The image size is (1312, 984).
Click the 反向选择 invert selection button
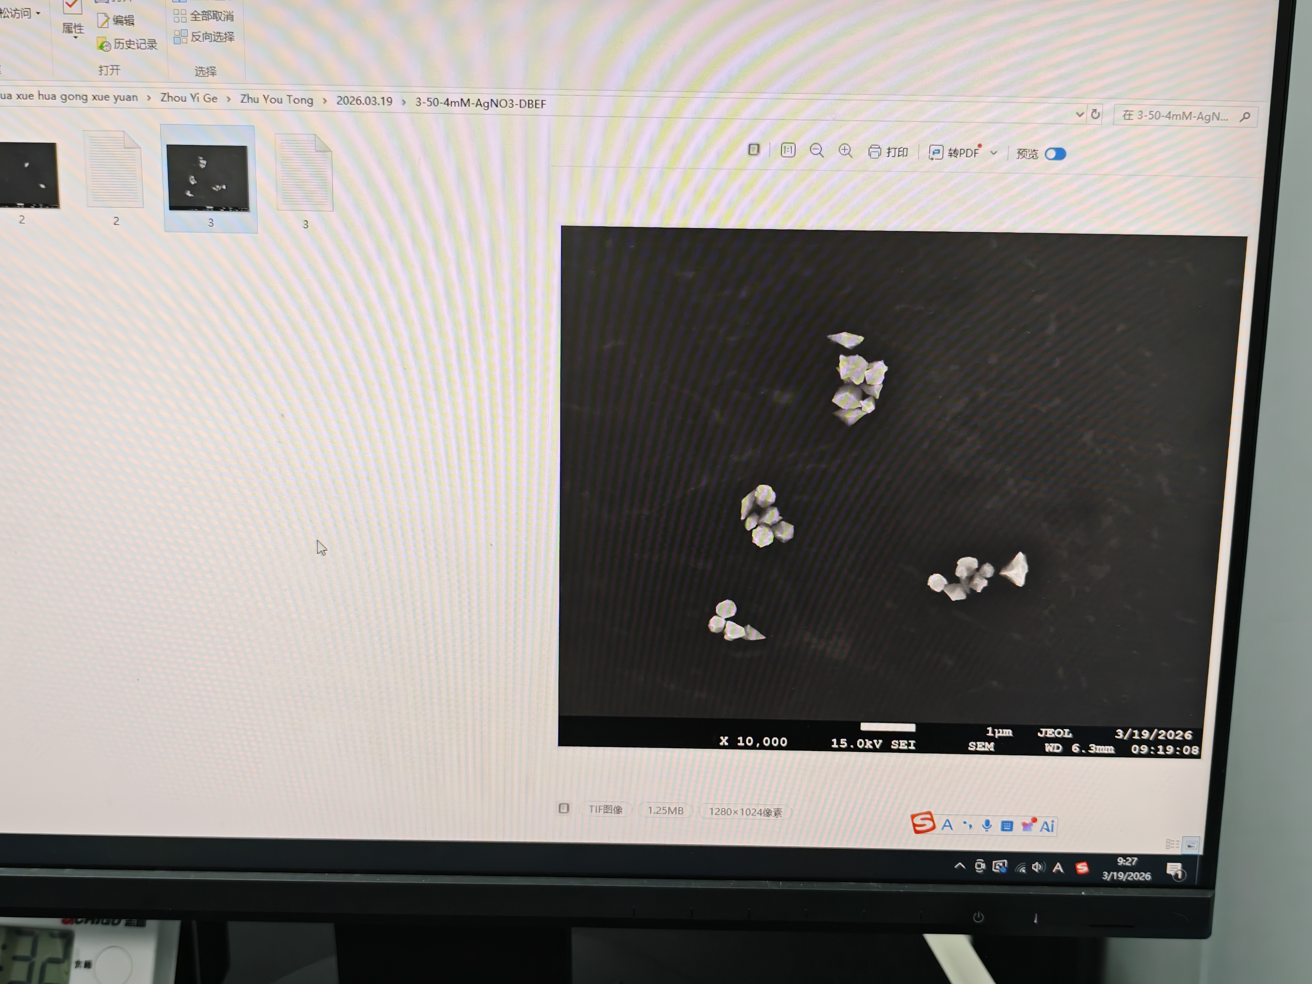click(x=205, y=37)
